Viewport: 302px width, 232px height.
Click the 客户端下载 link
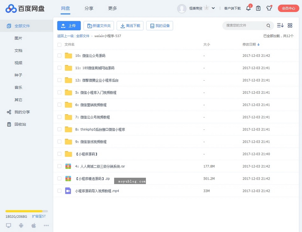pyautogui.click(x=232, y=8)
